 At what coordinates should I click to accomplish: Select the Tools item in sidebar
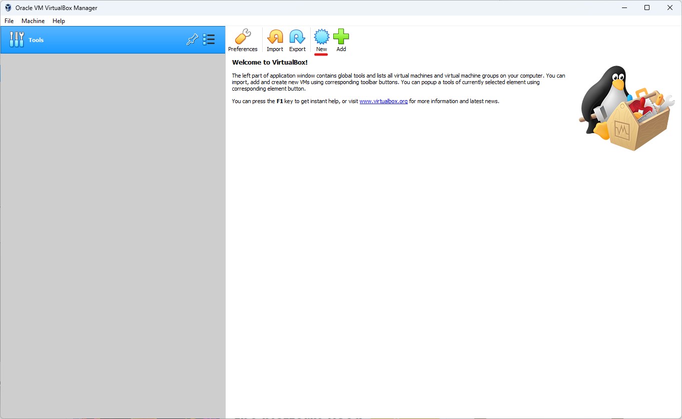(x=113, y=40)
